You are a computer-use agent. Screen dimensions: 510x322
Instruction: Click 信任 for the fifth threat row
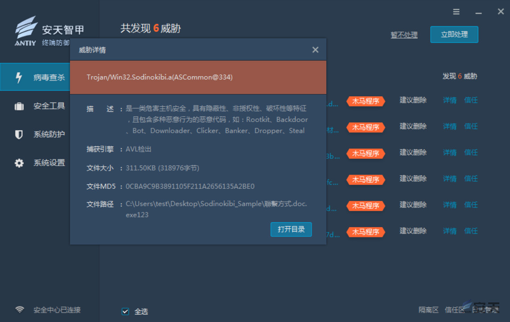coord(471,205)
